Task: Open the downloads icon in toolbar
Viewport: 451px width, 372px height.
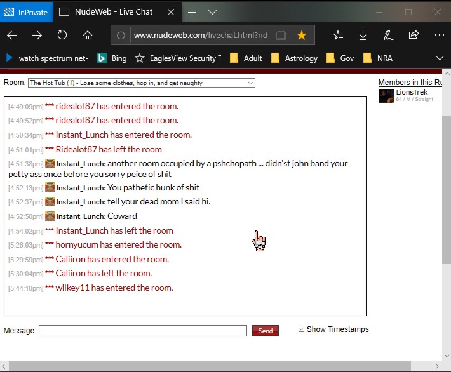Action: [x=363, y=36]
